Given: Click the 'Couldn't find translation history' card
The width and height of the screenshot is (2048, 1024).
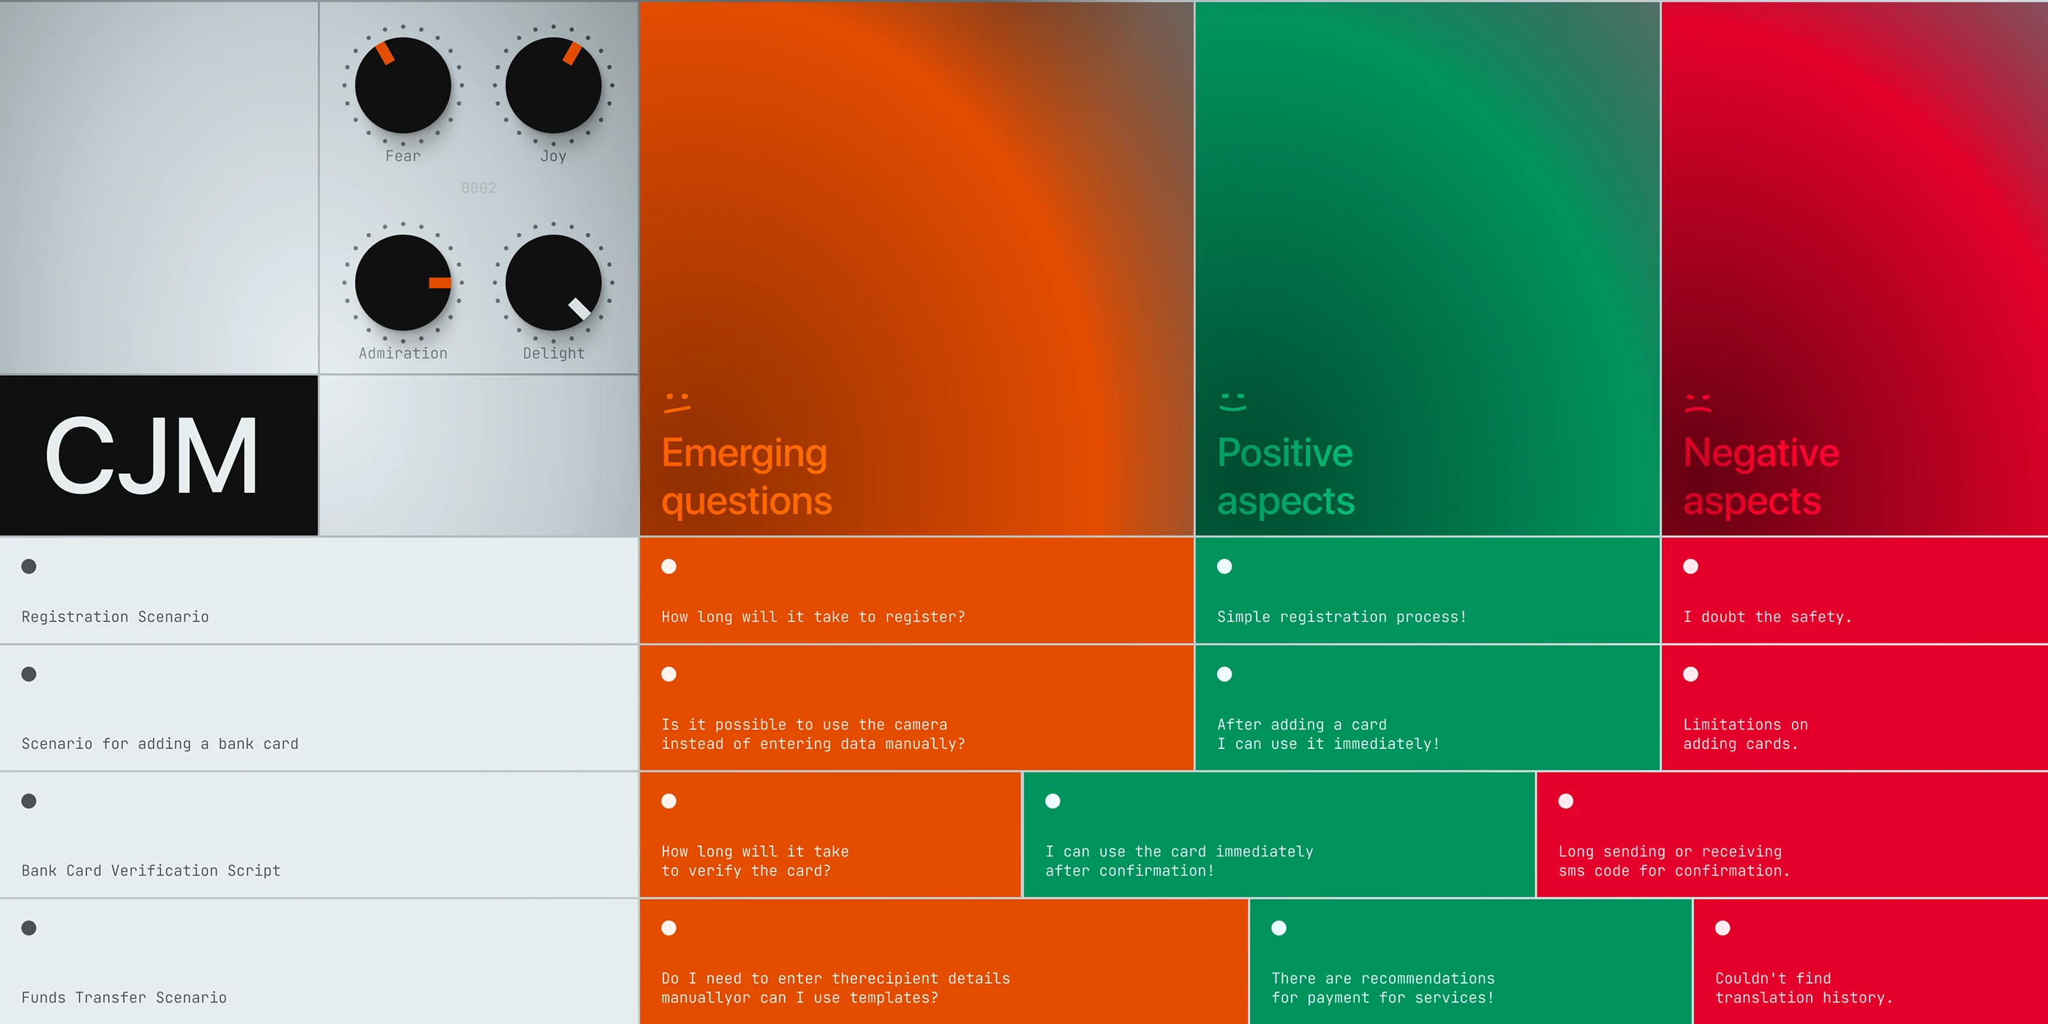Looking at the screenshot, I should (1803, 987).
